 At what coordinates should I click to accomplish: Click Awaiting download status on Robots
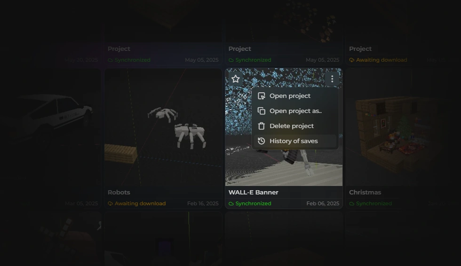pos(137,203)
